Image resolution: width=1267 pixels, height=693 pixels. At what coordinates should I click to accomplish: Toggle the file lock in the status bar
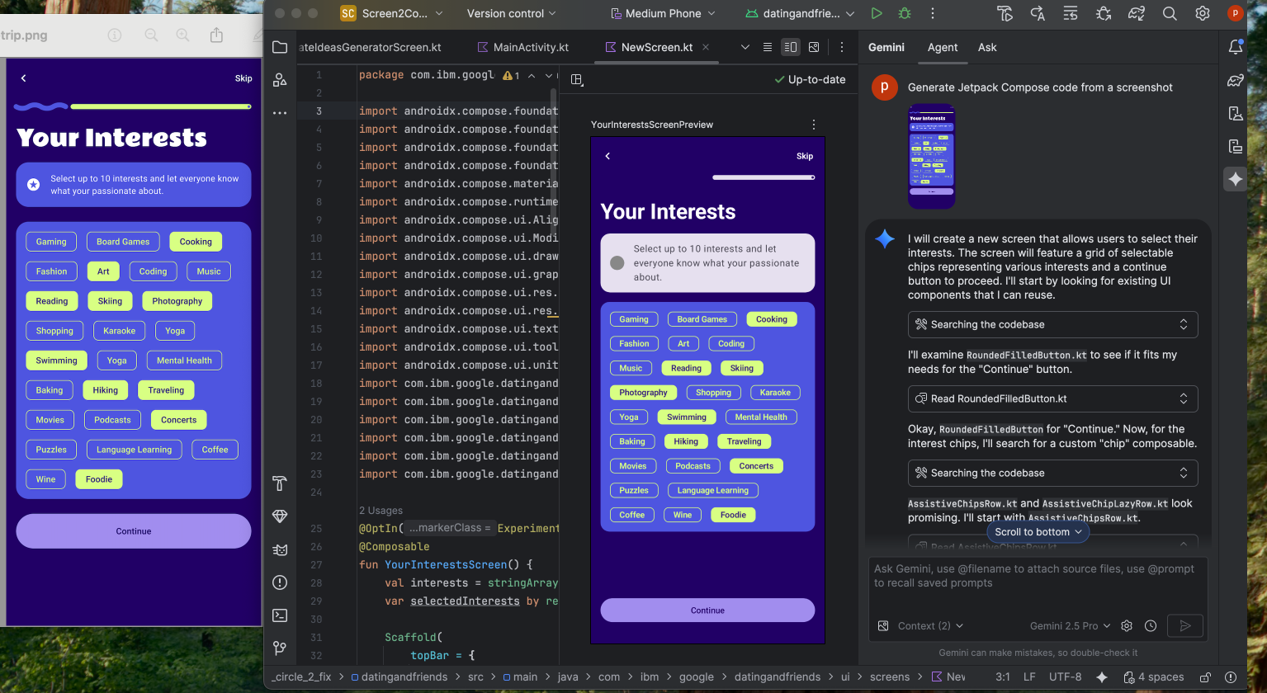click(1204, 676)
